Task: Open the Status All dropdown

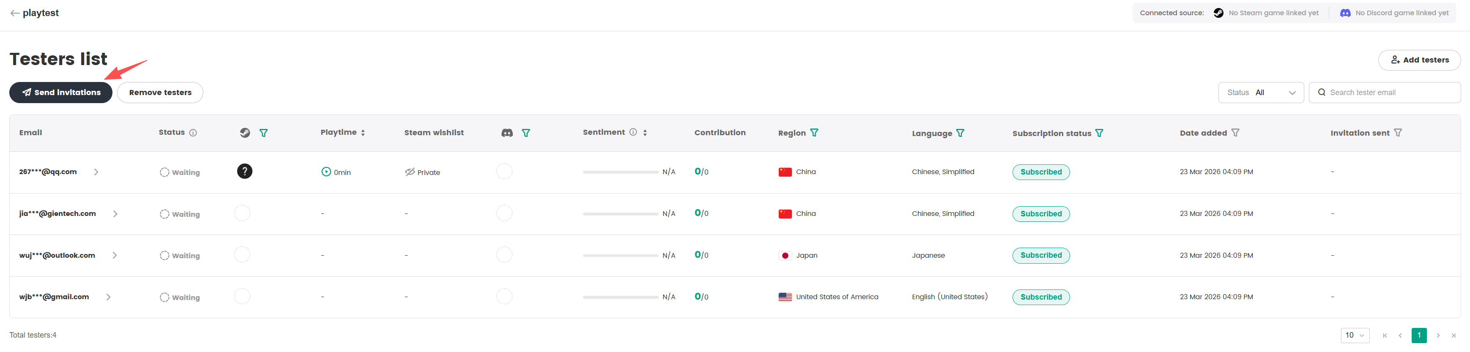Action: click(1261, 93)
